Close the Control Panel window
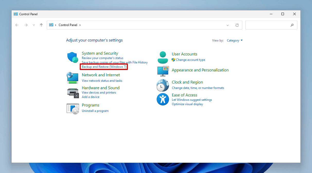 (x=295, y=14)
